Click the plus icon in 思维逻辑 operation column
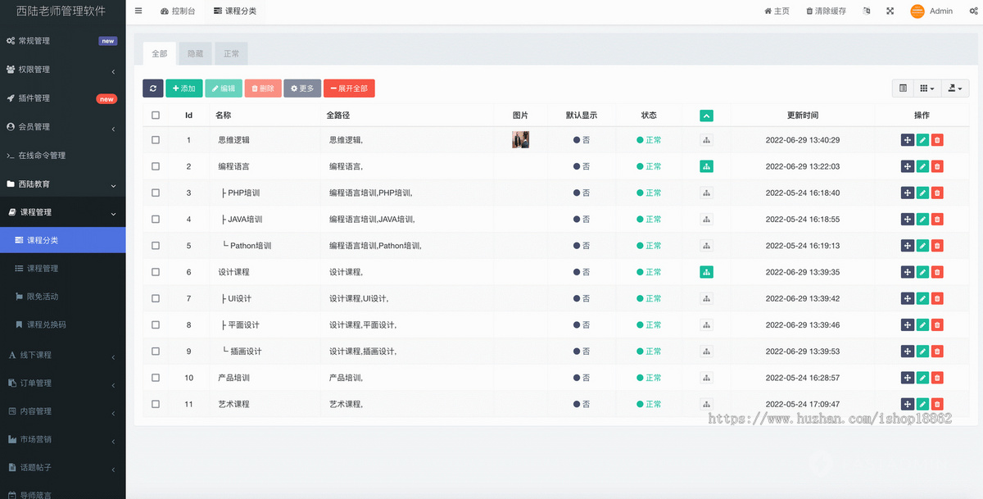This screenshot has width=983, height=499. coord(907,139)
